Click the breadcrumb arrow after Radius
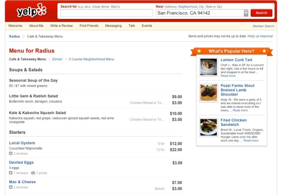The image size is (282, 195). (23, 37)
